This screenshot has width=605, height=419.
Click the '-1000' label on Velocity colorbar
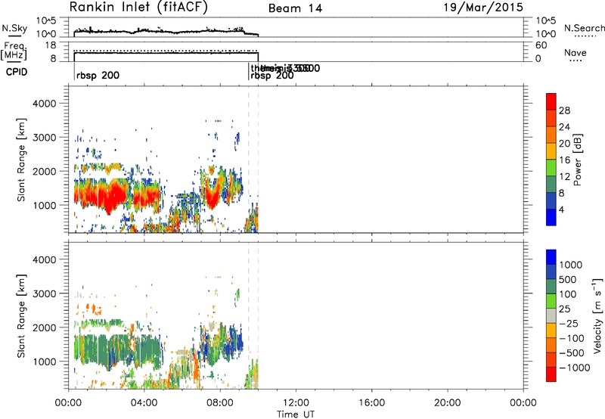pos(574,368)
